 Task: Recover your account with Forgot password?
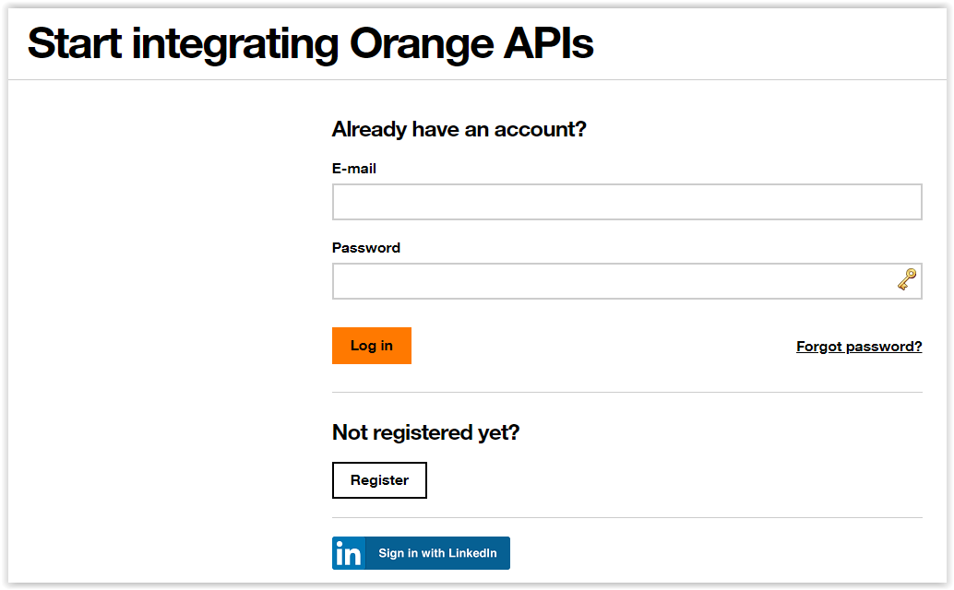click(858, 346)
